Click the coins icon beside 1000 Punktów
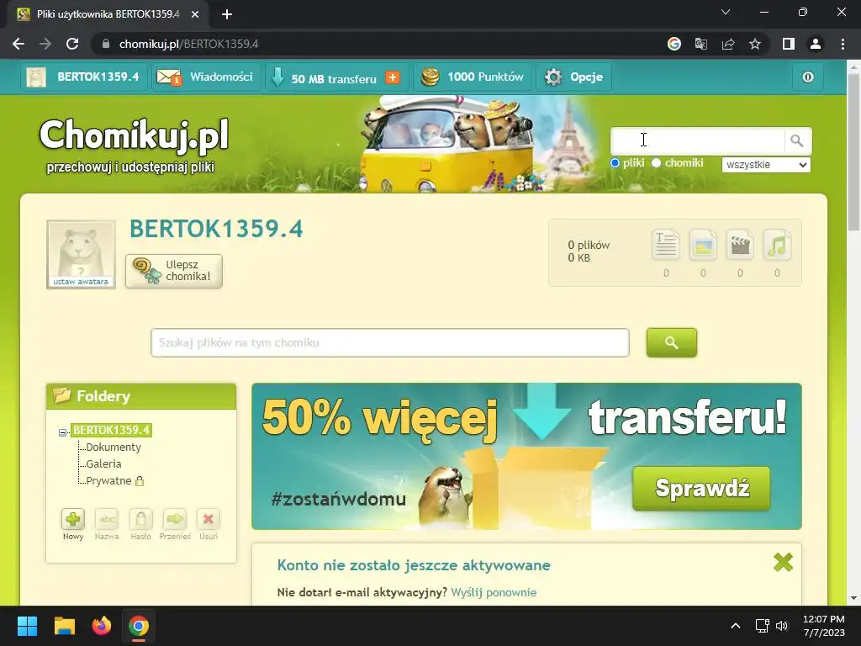Image resolution: width=861 pixels, height=646 pixels. [x=430, y=77]
